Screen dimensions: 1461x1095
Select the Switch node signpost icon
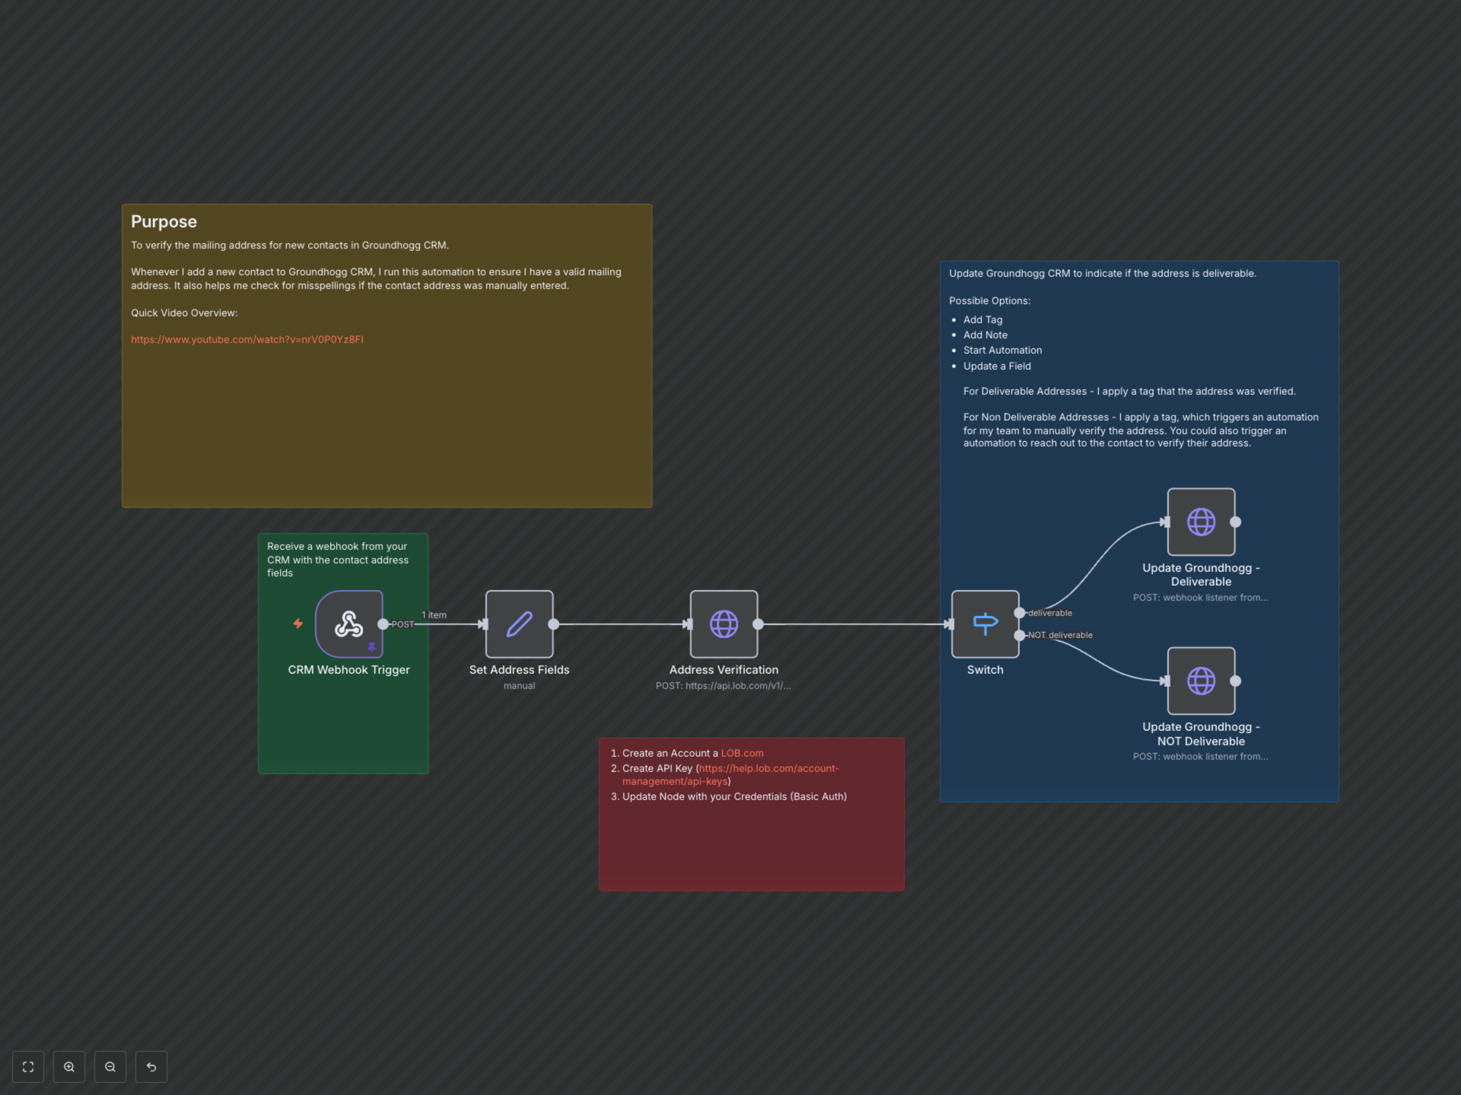point(985,624)
